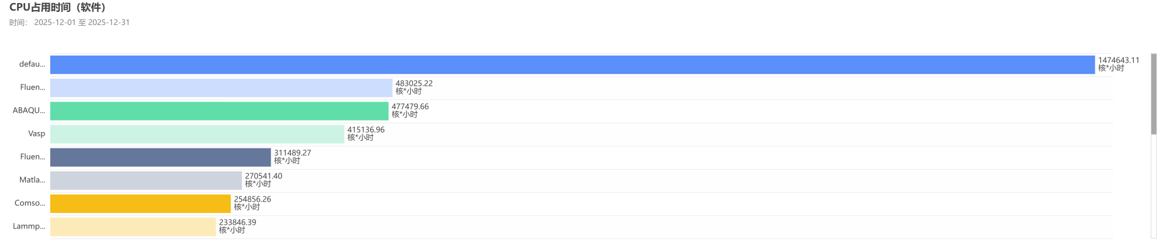Click the 2025-12-01 至 2025-12-31 date range
Viewport: 1157px width, 251px height.
pyautogui.click(x=82, y=23)
